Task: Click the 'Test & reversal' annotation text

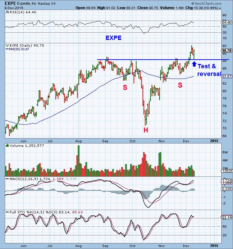Action: click(209, 70)
